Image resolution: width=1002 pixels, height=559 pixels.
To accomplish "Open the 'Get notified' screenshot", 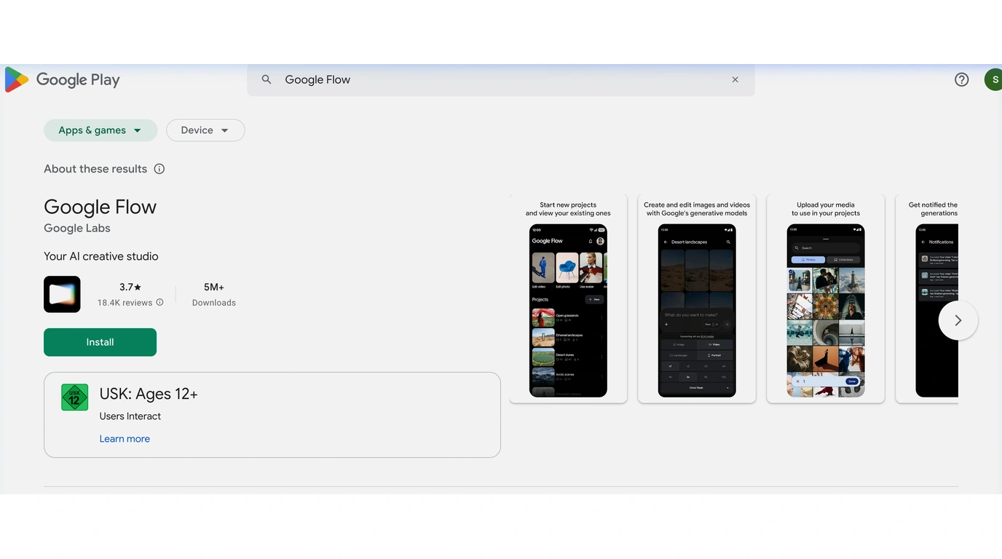I will click(x=927, y=298).
